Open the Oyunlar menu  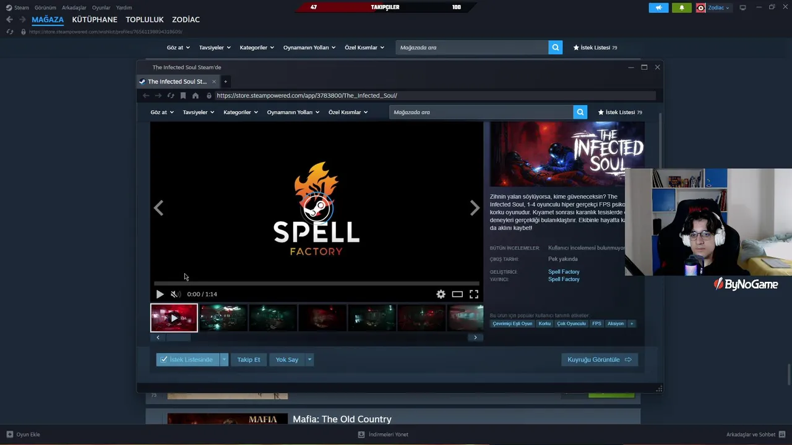(101, 7)
